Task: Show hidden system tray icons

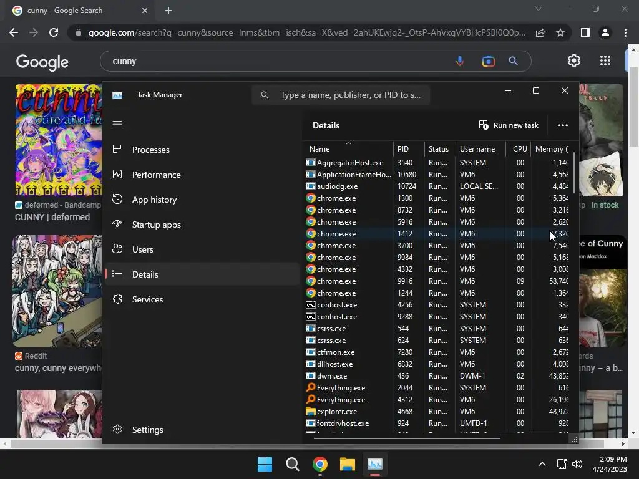Action: point(542,464)
